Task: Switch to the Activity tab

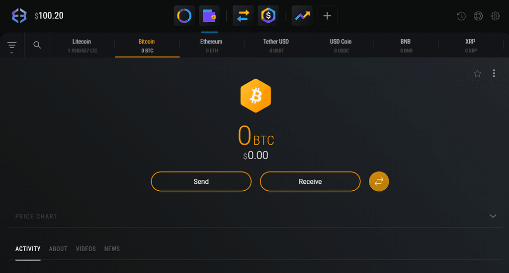Action: (28, 249)
